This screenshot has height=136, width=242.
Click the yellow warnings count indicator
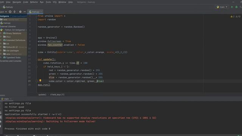pyautogui.click(x=233, y=17)
